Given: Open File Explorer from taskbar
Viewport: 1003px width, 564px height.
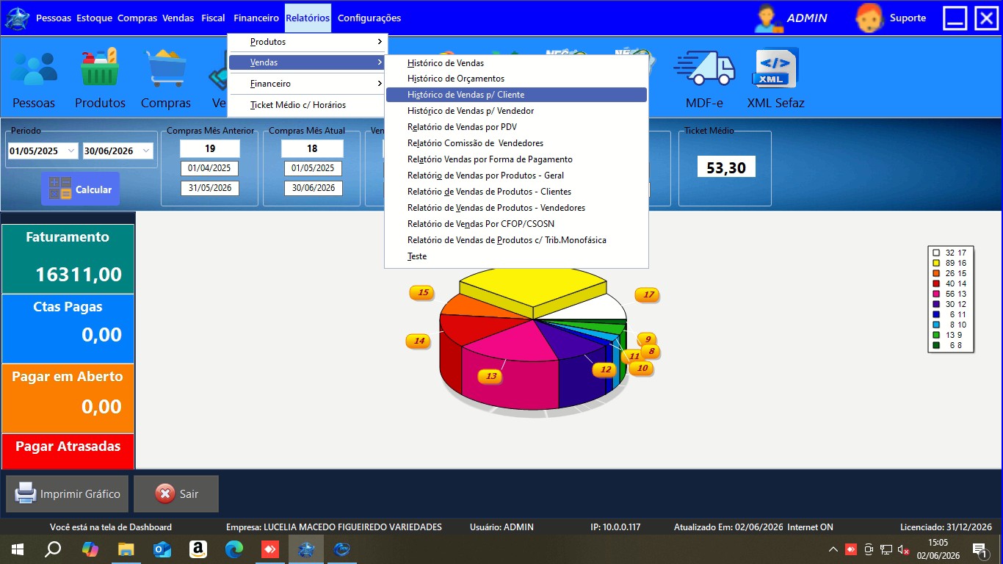Looking at the screenshot, I should tap(126, 549).
